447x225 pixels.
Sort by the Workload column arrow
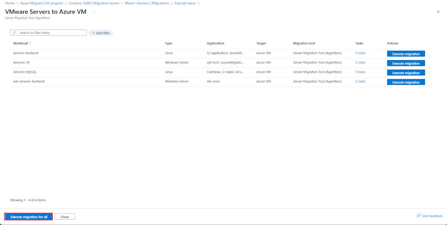(30, 43)
